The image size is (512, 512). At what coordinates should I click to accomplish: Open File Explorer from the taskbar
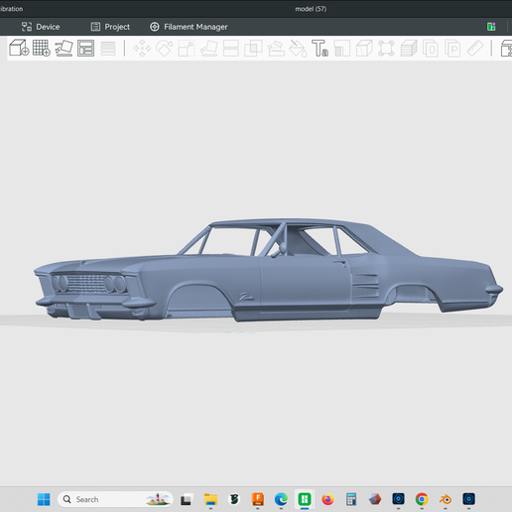click(210, 499)
